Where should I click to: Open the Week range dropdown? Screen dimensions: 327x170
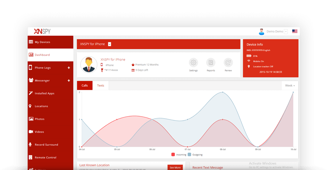pos(290,86)
